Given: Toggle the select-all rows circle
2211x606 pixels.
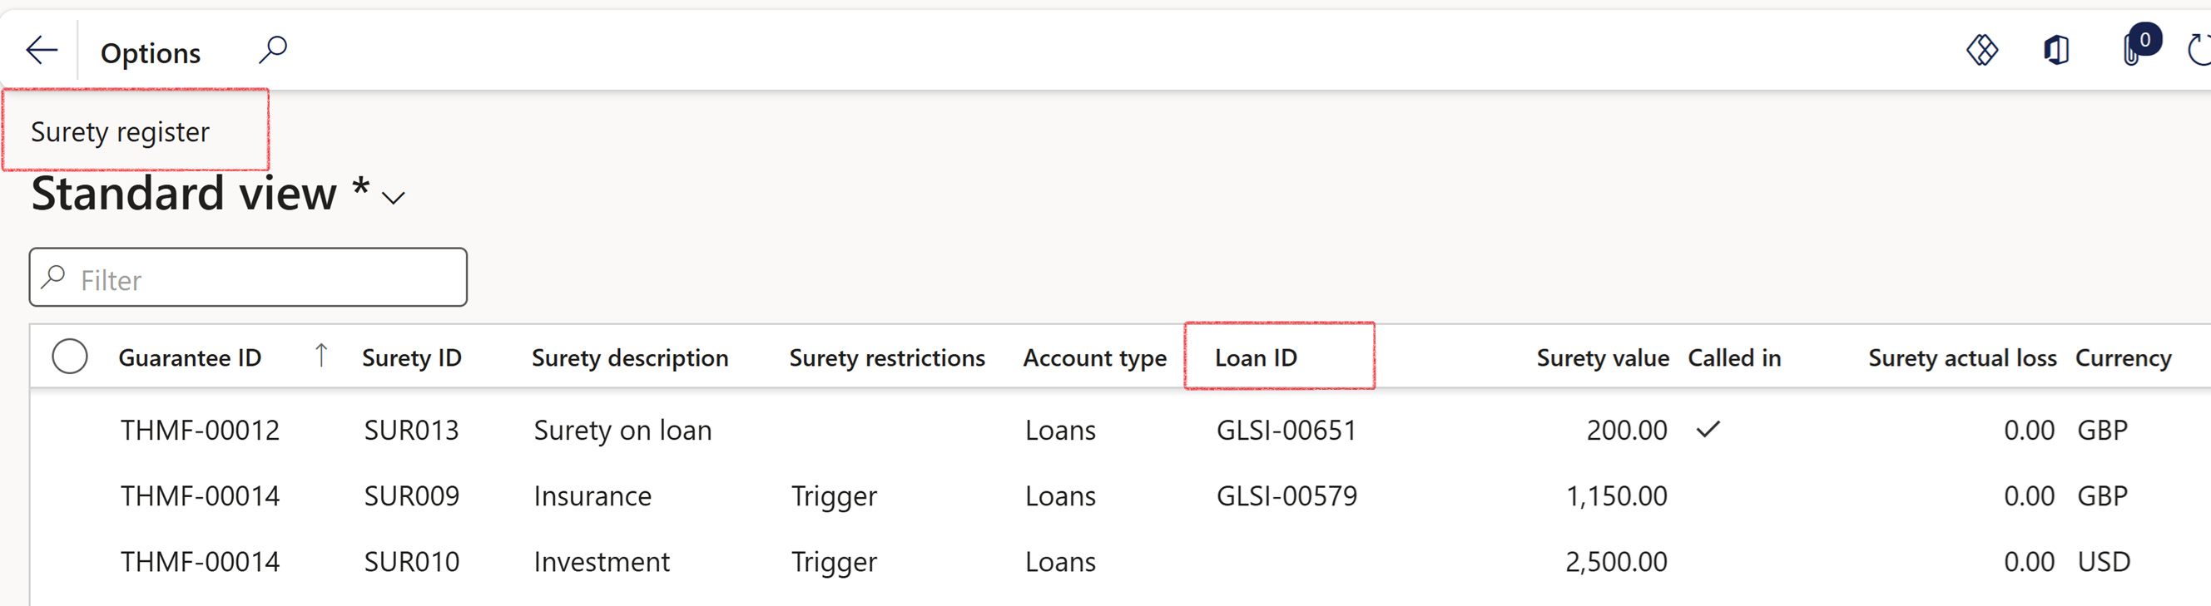Looking at the screenshot, I should (x=70, y=357).
